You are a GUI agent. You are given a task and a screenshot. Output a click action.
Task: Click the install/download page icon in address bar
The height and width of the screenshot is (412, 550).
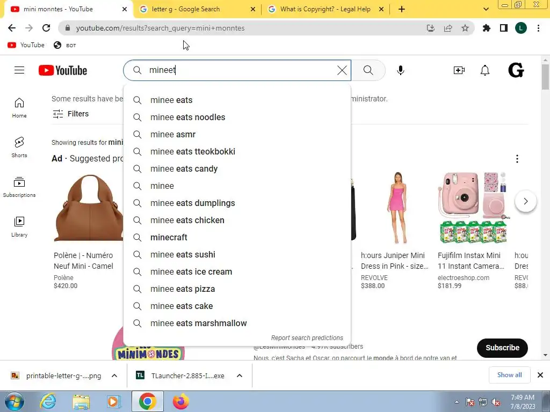point(431,28)
